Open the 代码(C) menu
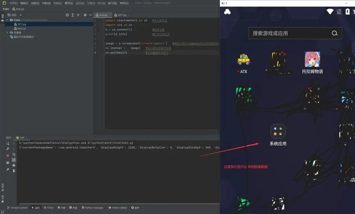Image resolution: width=355 pixels, height=214 pixels. coord(58,3)
